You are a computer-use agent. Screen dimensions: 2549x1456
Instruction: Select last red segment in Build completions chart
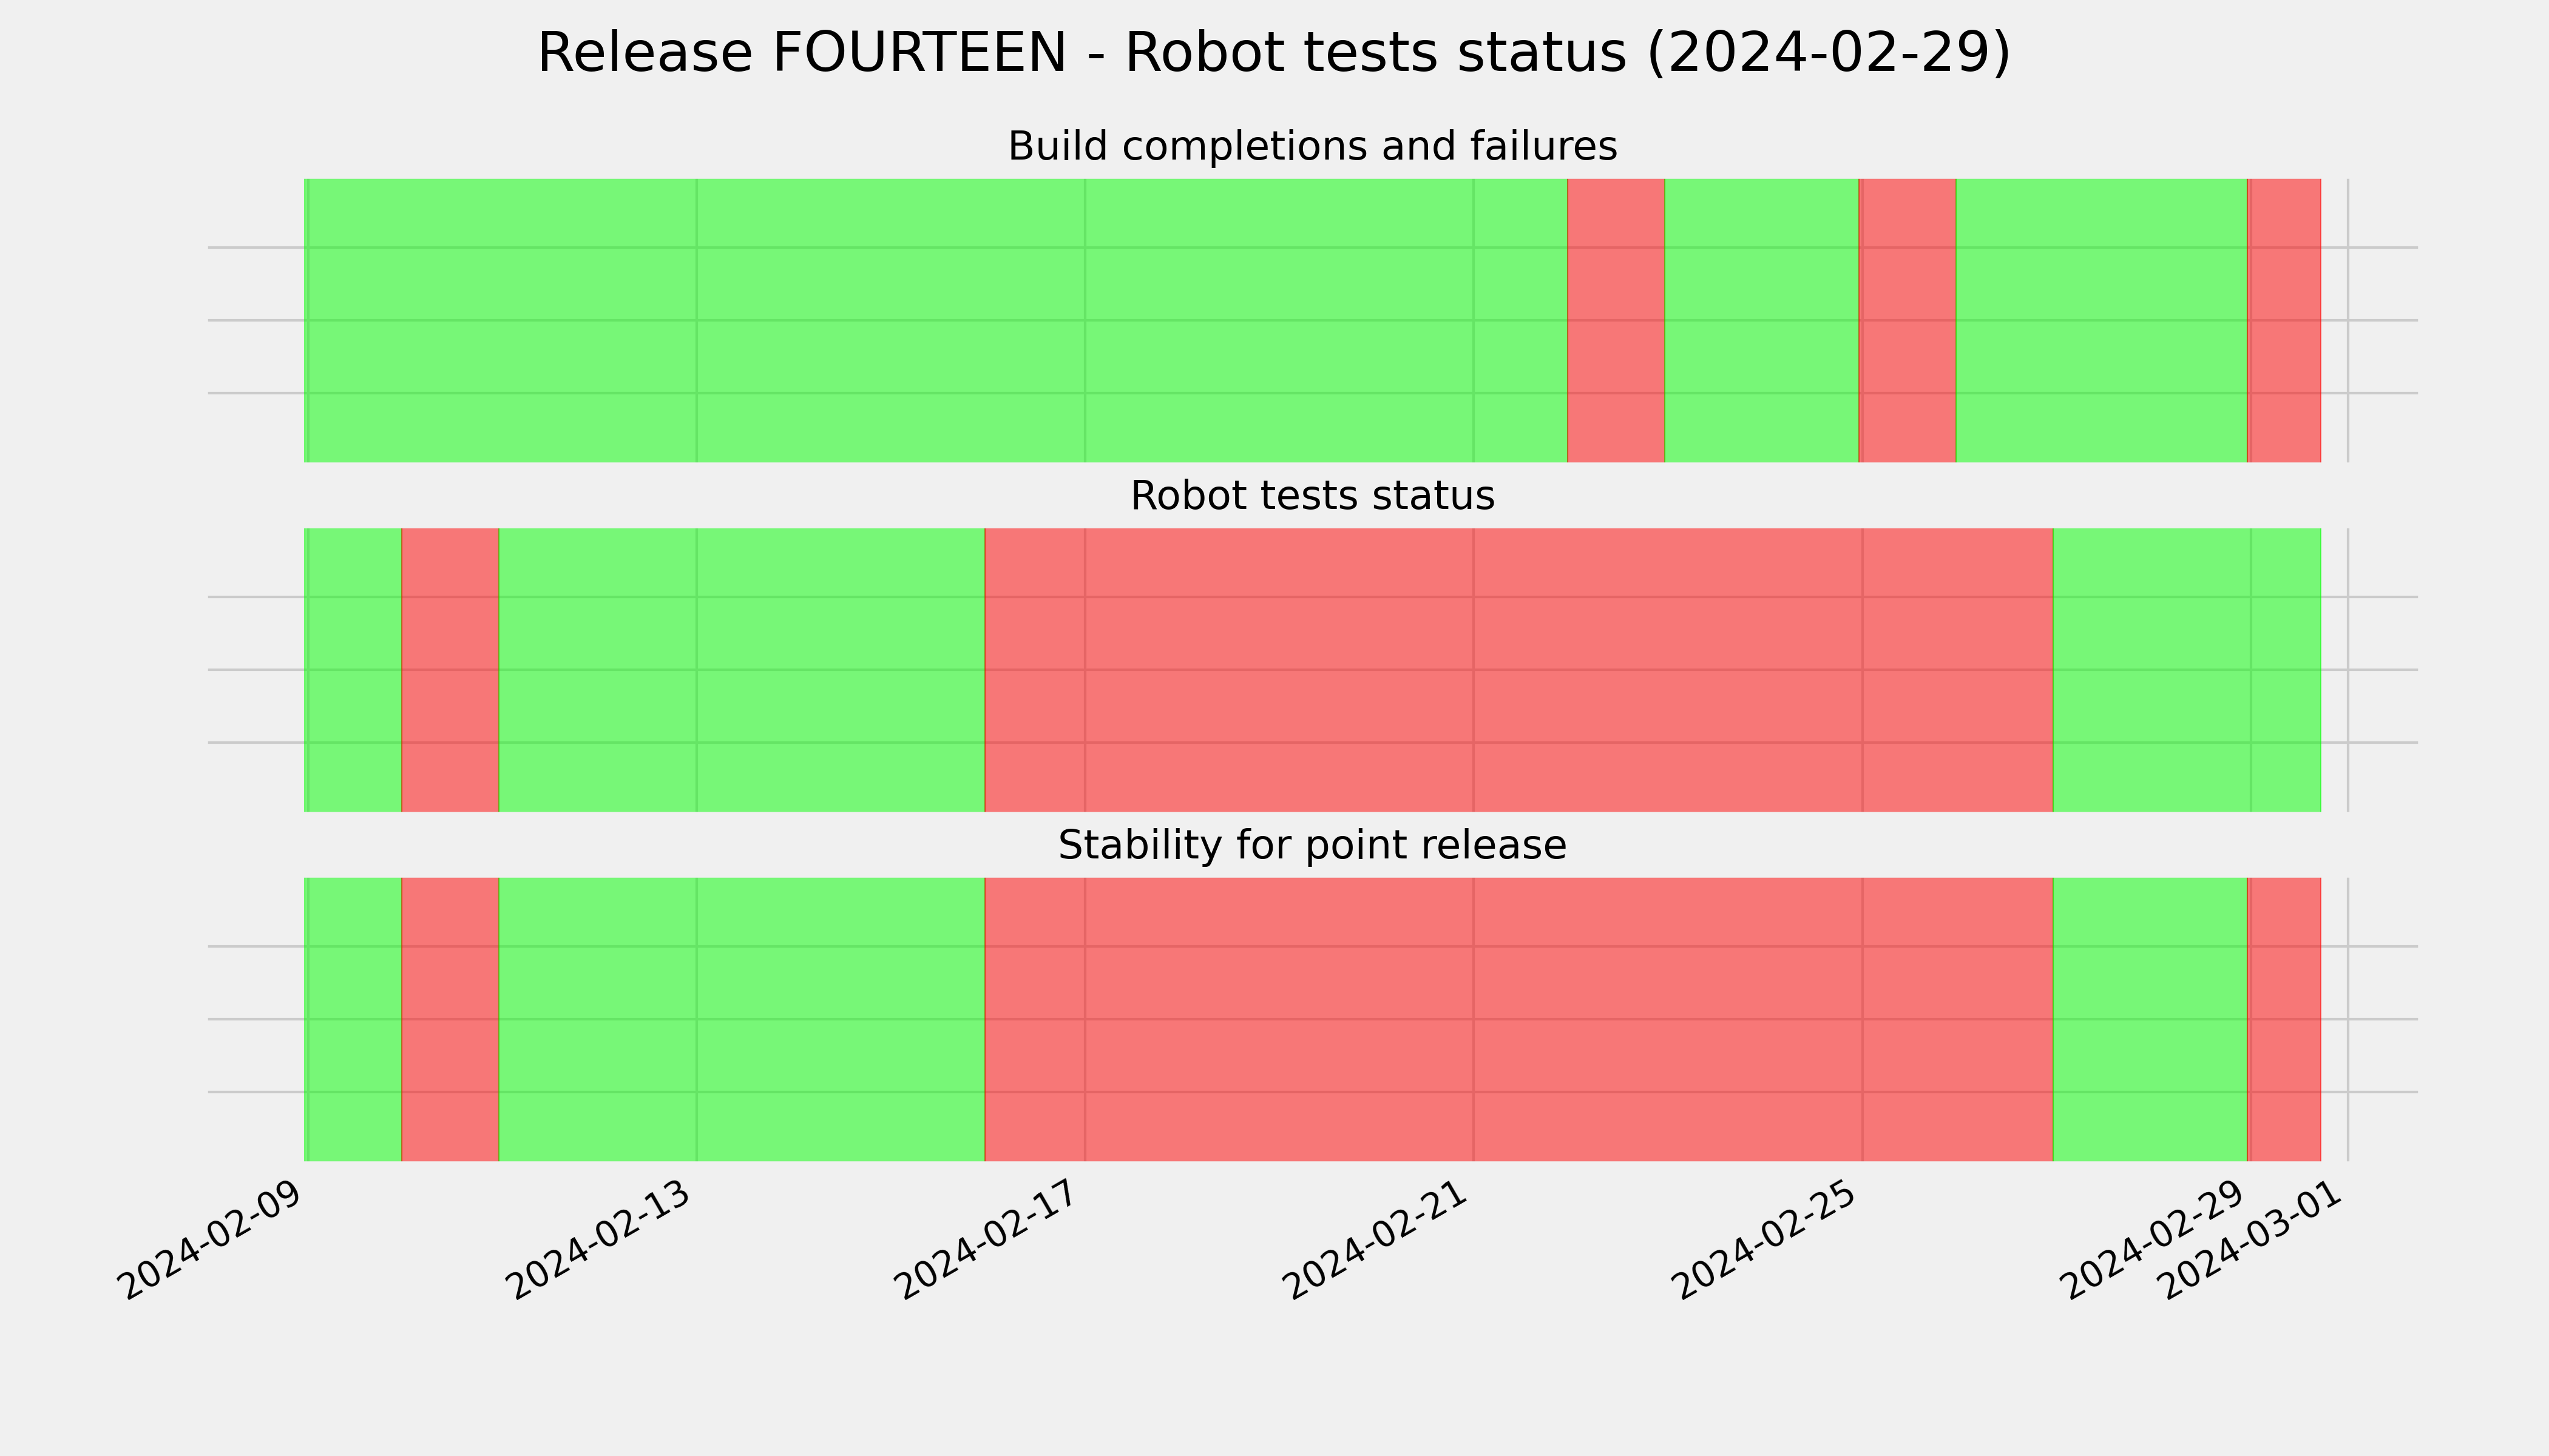point(2284,320)
